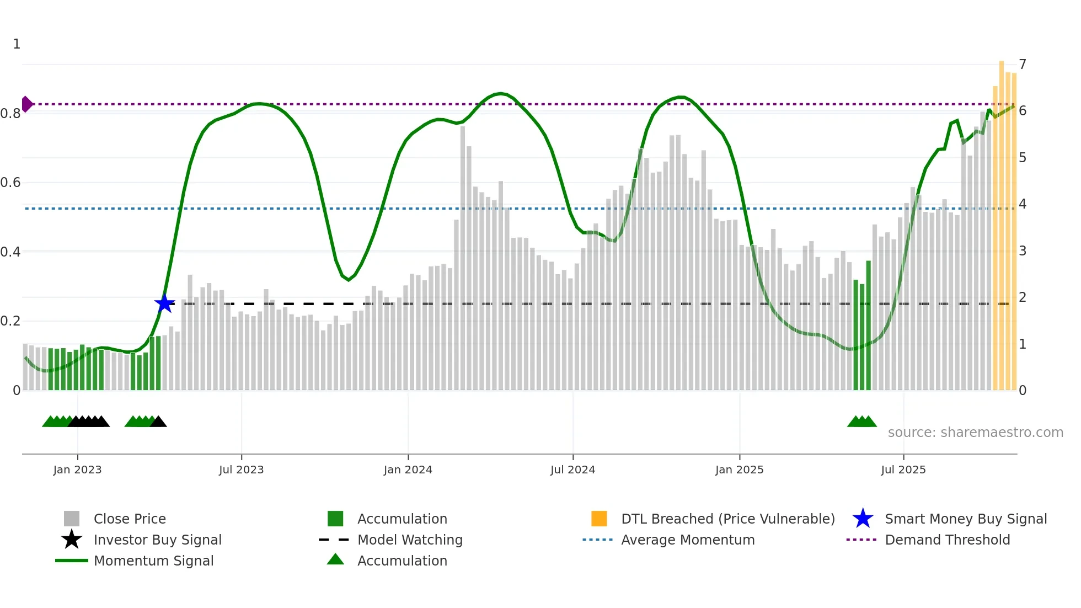1081x608 pixels.
Task: Toggle Momentum Signal series in legend
Action: coord(153,561)
